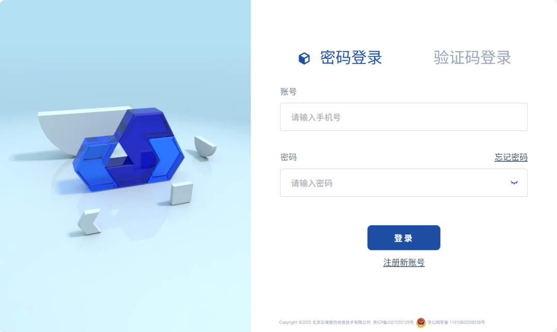
Task: Focus the 请输入手机号 account field
Action: click(404, 117)
